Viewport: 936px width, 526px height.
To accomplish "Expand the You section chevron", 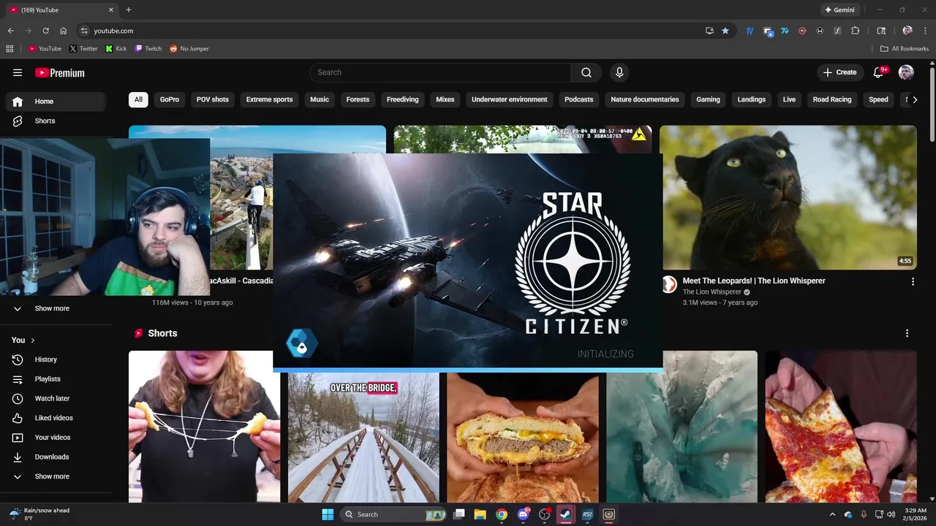I will click(x=32, y=340).
